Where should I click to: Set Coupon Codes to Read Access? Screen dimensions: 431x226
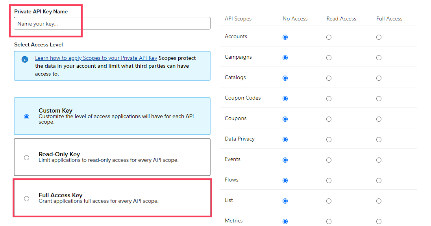point(329,99)
